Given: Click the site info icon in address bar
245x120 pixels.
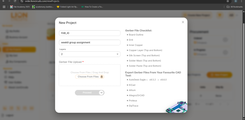Looking at the screenshot, I should tap(22, 1).
